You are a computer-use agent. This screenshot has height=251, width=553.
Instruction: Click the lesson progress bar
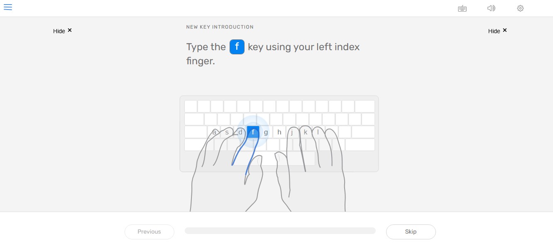pyautogui.click(x=280, y=231)
